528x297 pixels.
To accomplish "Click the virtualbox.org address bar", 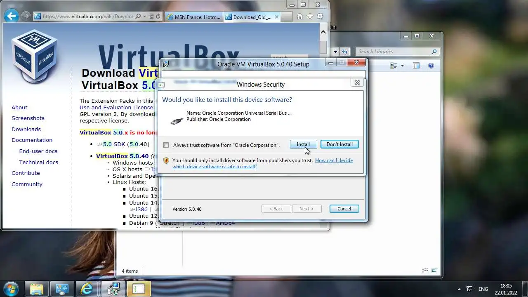I will click(x=88, y=16).
